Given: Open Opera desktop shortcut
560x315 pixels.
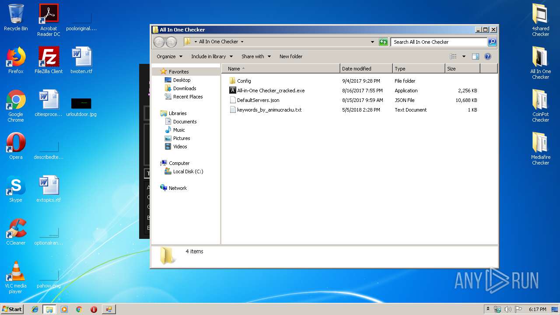Looking at the screenshot, I should click(x=16, y=146).
